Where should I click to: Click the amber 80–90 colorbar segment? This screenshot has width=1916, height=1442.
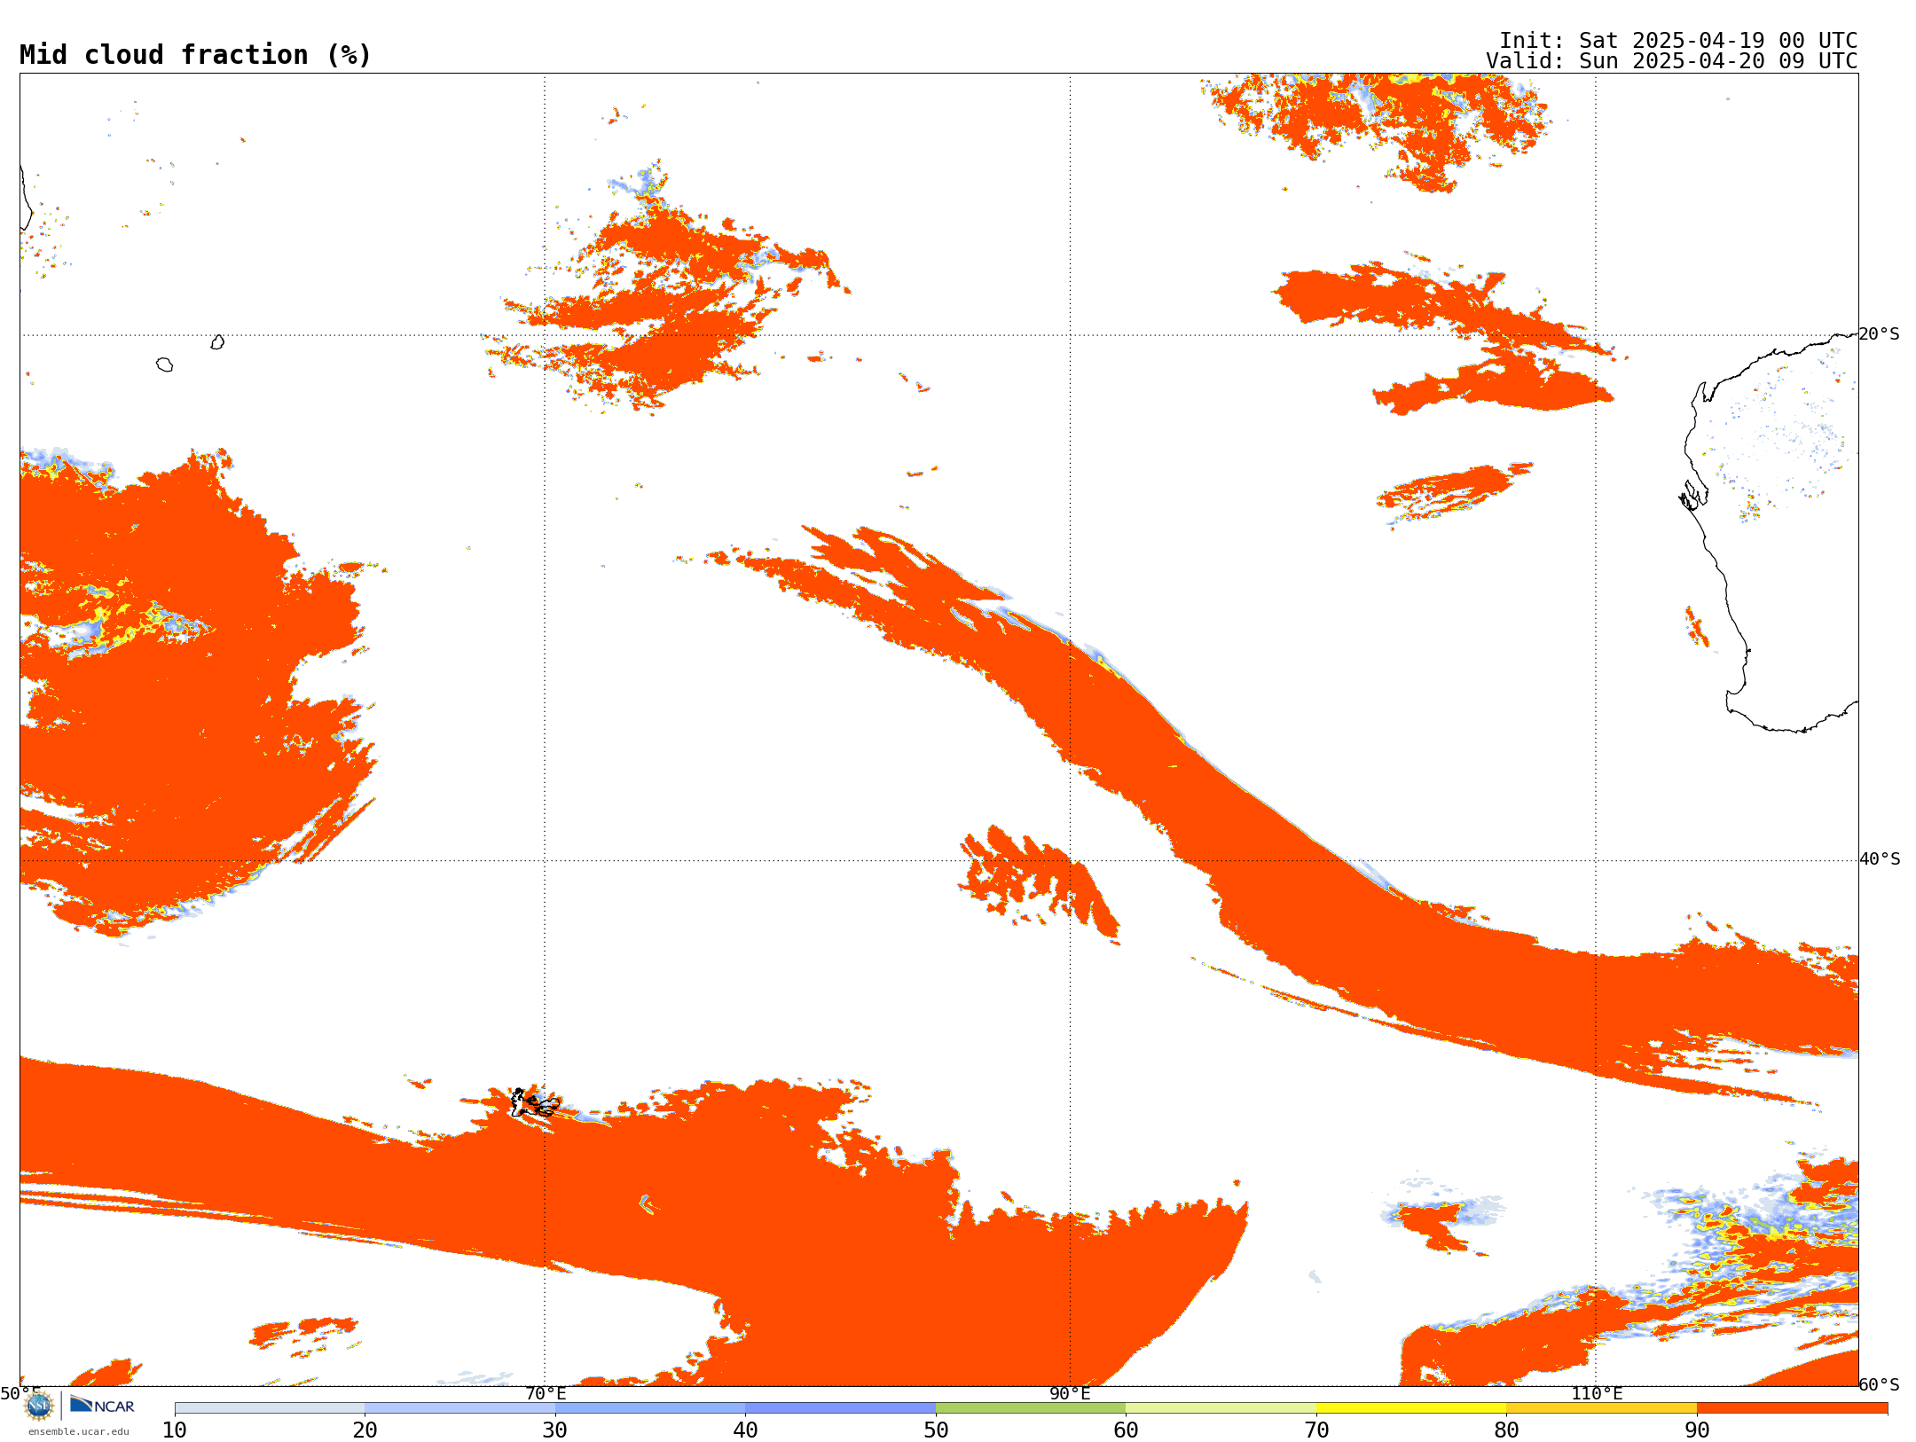pyautogui.click(x=1601, y=1407)
